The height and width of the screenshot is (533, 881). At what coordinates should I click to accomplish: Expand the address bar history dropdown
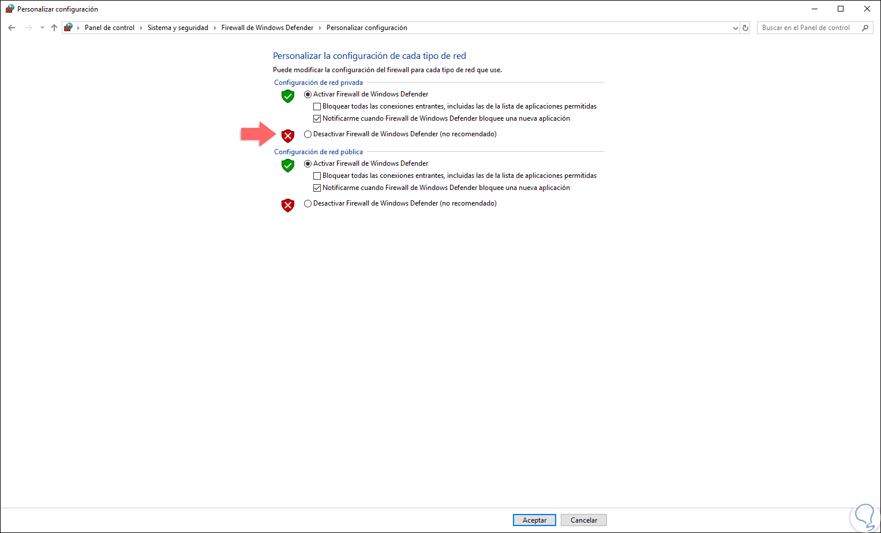(735, 28)
